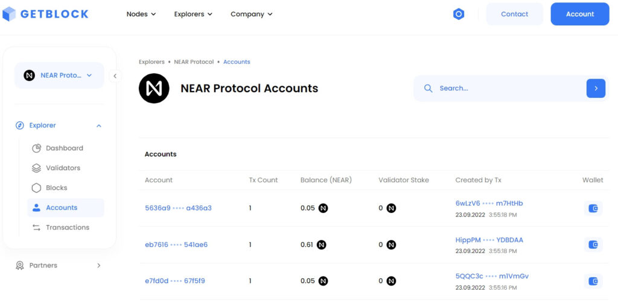
Task: Click the blue hexagon icon beside Contact
Action: [459, 14]
